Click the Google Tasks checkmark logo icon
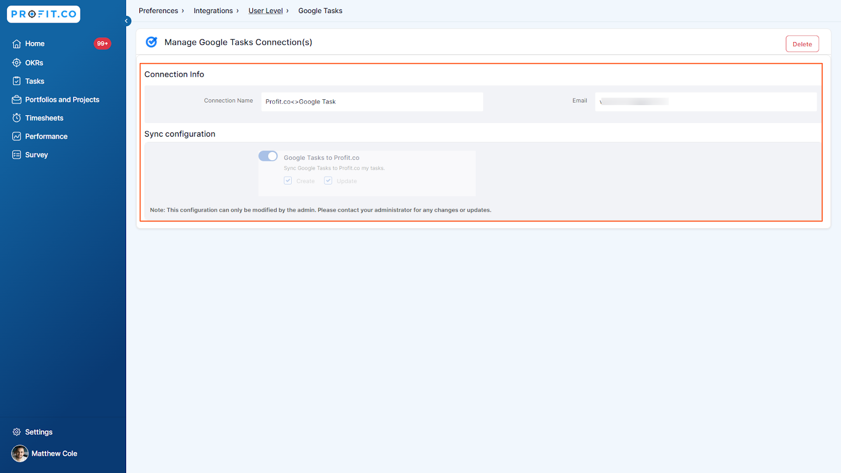Screen dimensions: 841x473 [151, 42]
